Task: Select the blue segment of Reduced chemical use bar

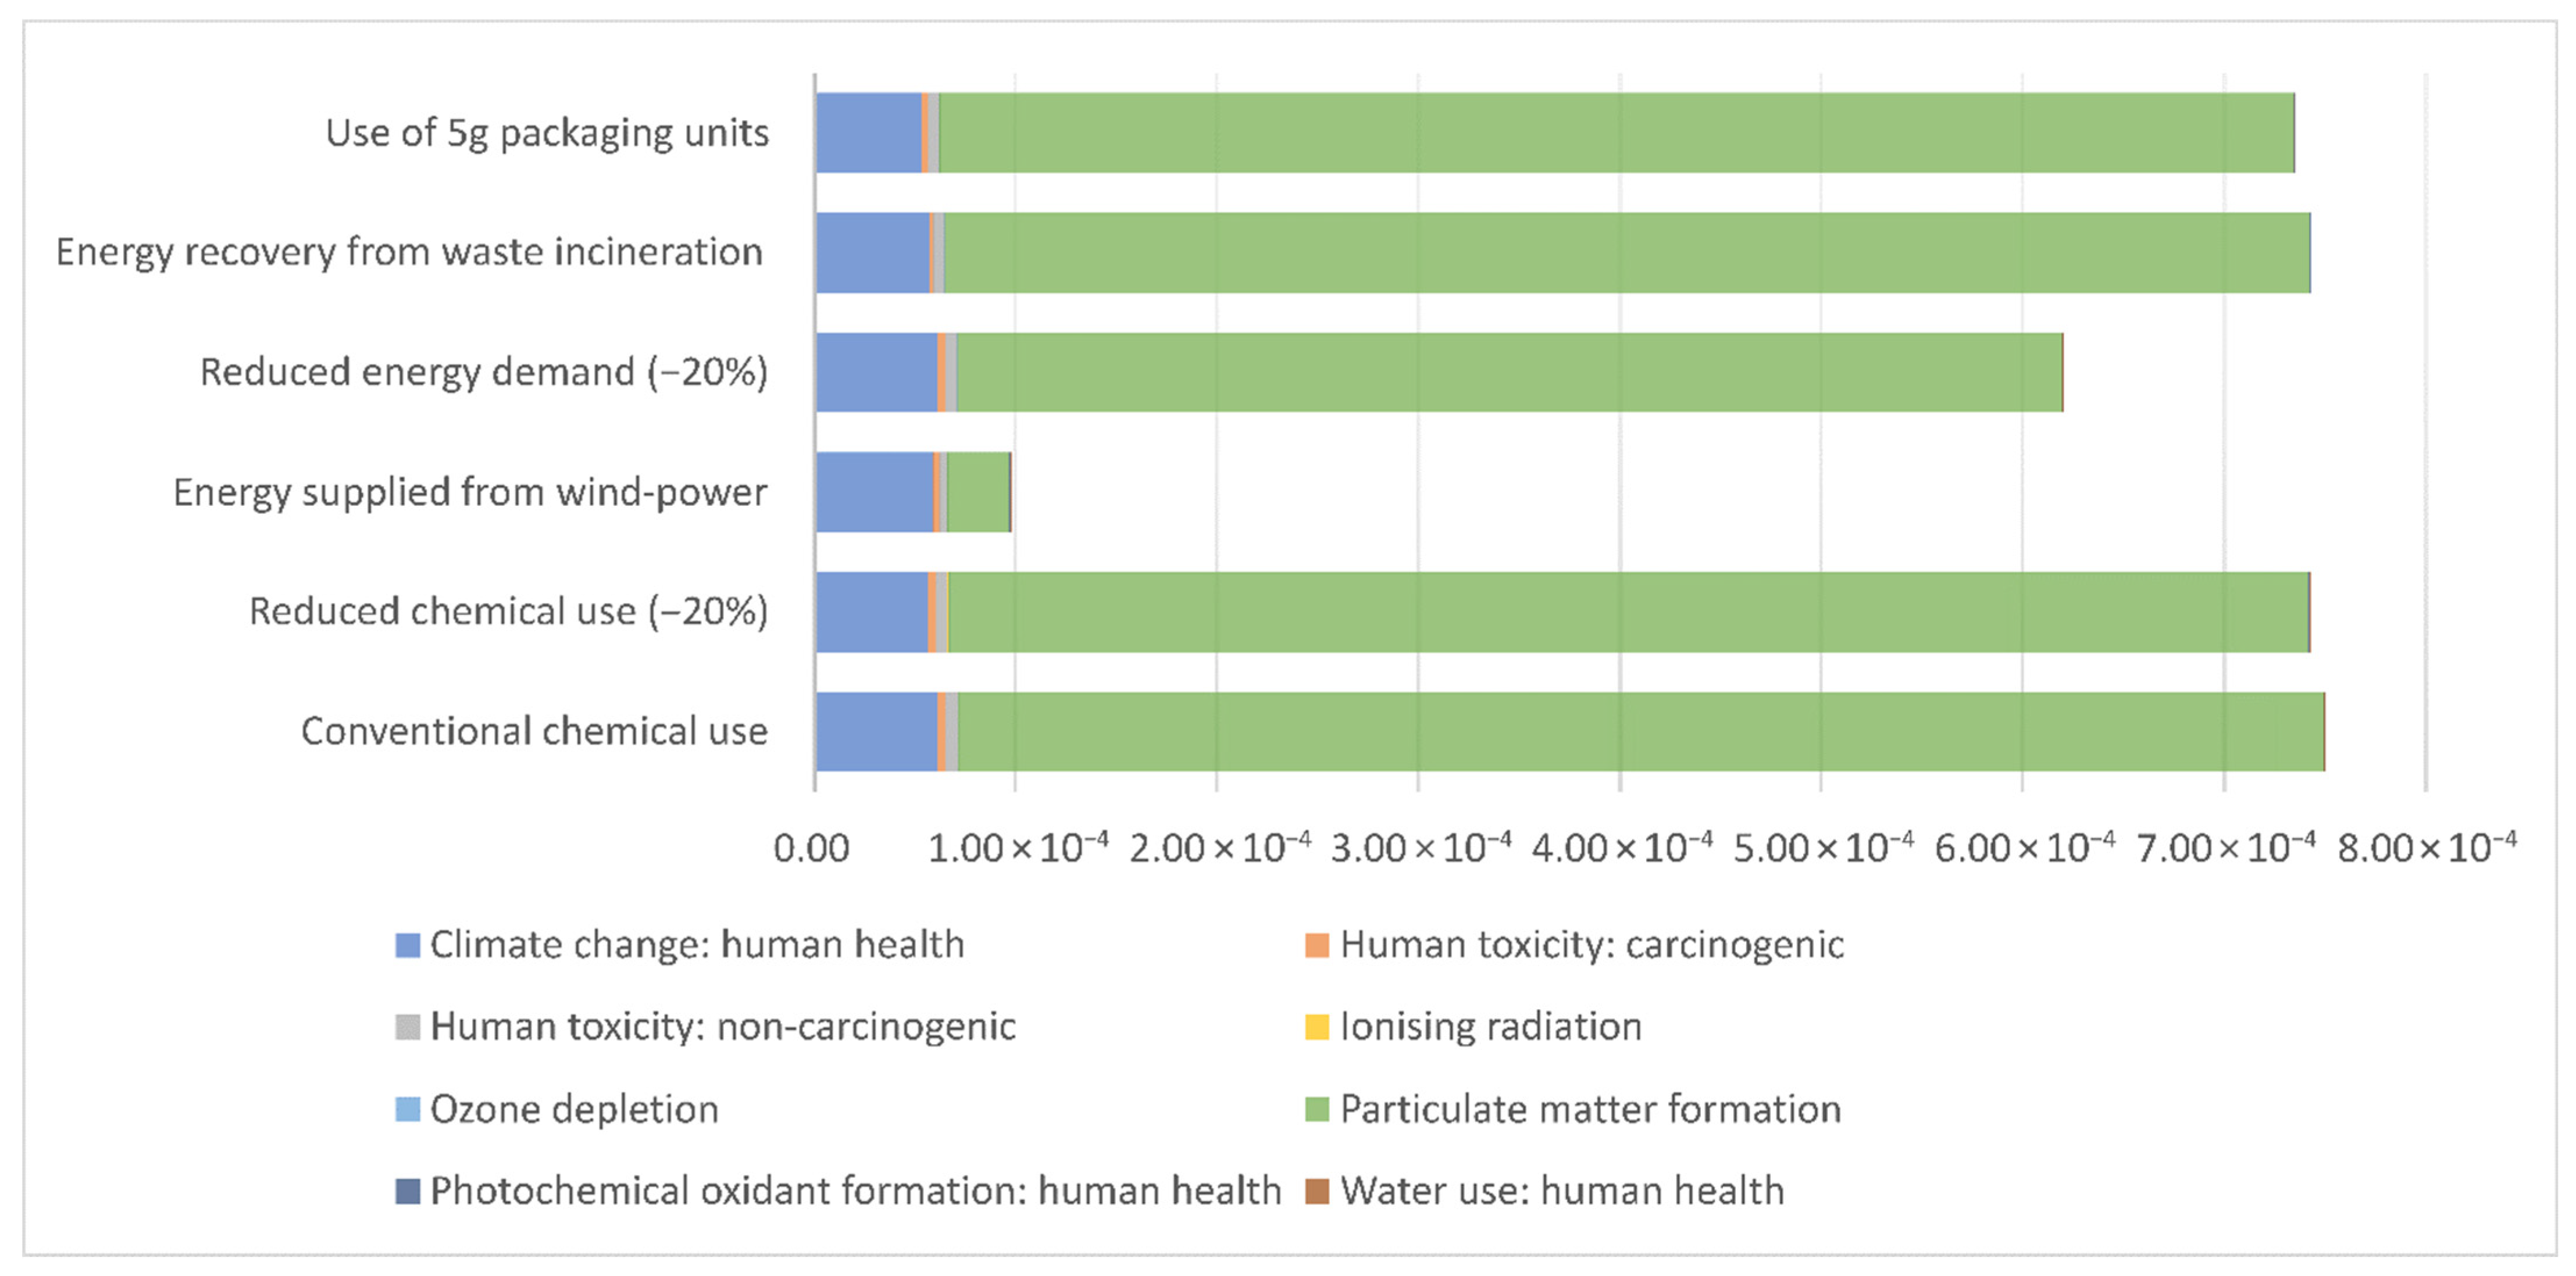Action: pos(871,612)
